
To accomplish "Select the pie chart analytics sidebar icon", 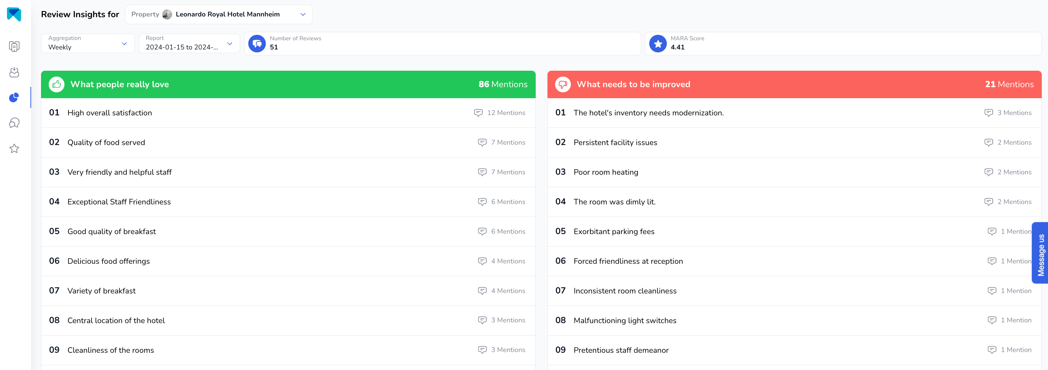I will click(x=14, y=98).
